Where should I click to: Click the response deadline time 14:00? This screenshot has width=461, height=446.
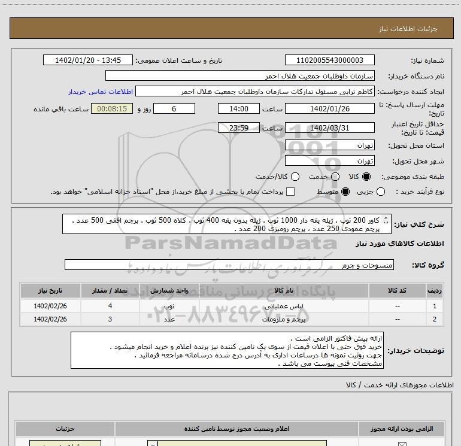tap(239, 108)
